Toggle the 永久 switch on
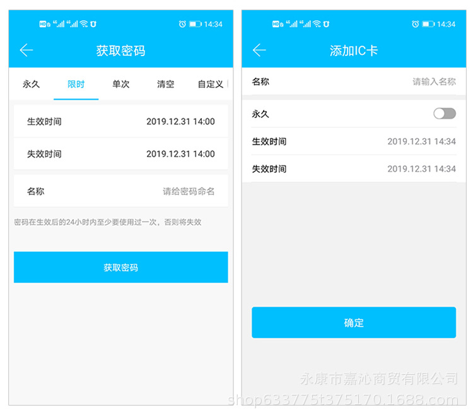 445,114
